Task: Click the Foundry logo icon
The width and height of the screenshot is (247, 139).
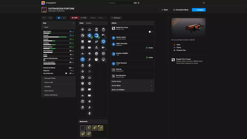Action: click(x=43, y=3)
